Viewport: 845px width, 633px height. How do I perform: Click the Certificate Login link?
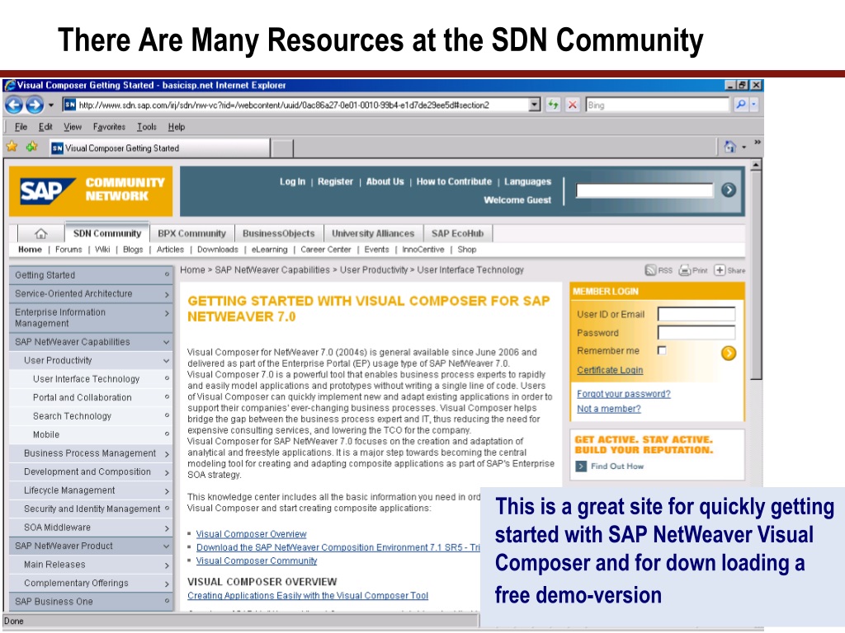tap(610, 370)
